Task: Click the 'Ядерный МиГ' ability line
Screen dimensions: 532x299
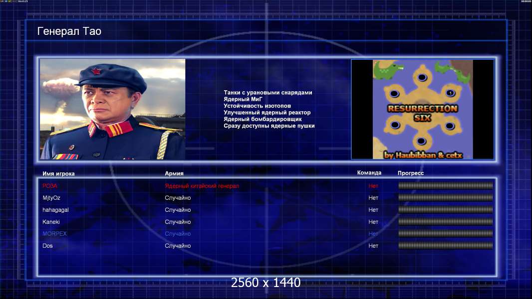Action: [x=243, y=99]
